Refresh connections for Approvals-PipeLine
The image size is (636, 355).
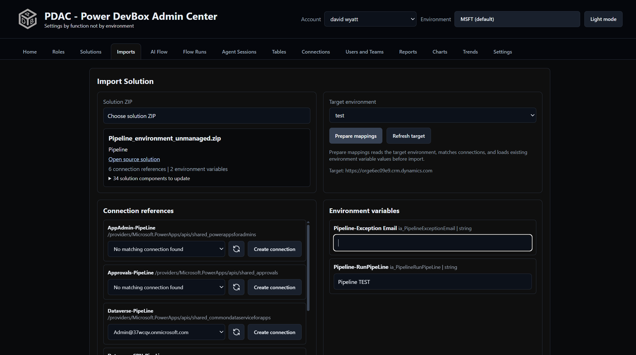pos(236,287)
